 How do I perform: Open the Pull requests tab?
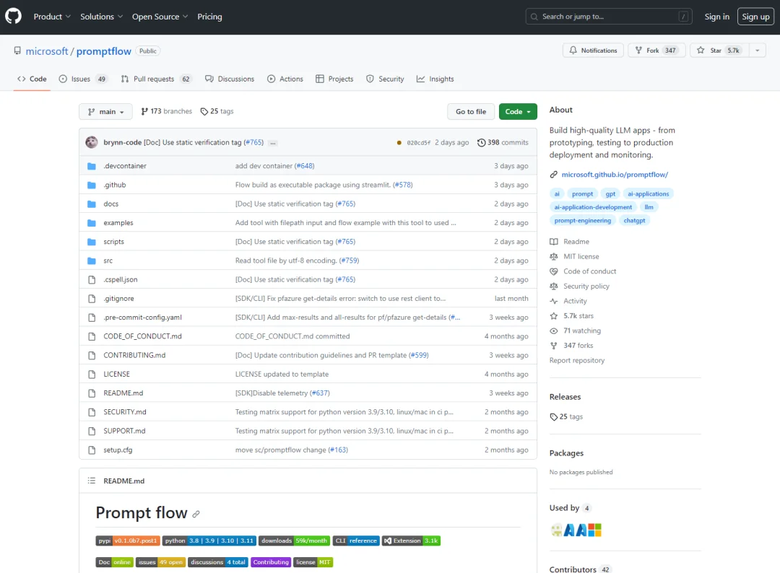tap(156, 79)
